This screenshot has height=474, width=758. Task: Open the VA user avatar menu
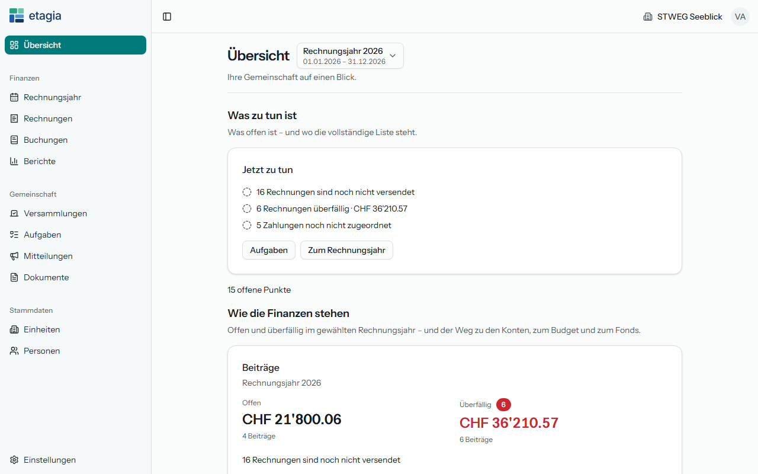coord(740,17)
